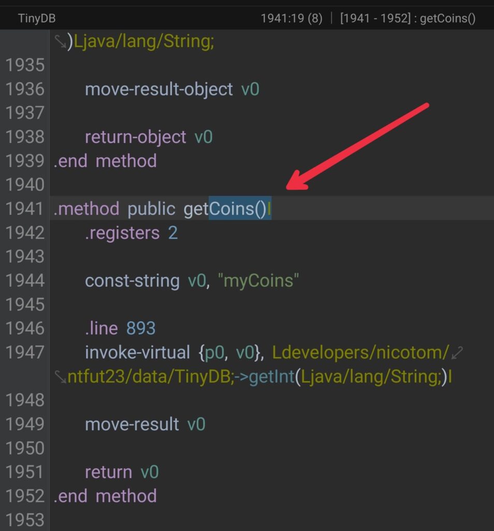
Task: Tap the 1941:19 cursor position indicator
Action: pyautogui.click(x=292, y=18)
